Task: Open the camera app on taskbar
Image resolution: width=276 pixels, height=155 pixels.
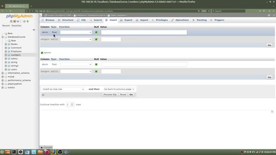Action: (x=20, y=152)
